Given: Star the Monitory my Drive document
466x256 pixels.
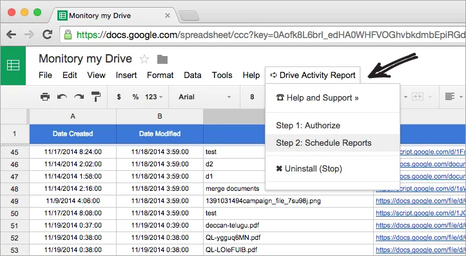Looking at the screenshot, I should point(144,59).
